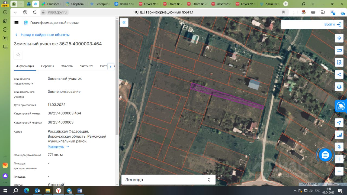Open the history icon in the browser sidebar
Image resolution: width=347 pixels, height=195 pixels.
click(5, 12)
